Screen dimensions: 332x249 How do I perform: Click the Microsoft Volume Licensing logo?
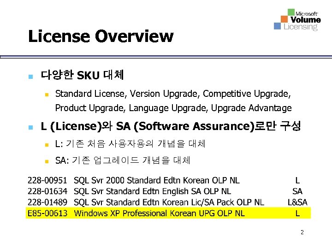point(297,20)
